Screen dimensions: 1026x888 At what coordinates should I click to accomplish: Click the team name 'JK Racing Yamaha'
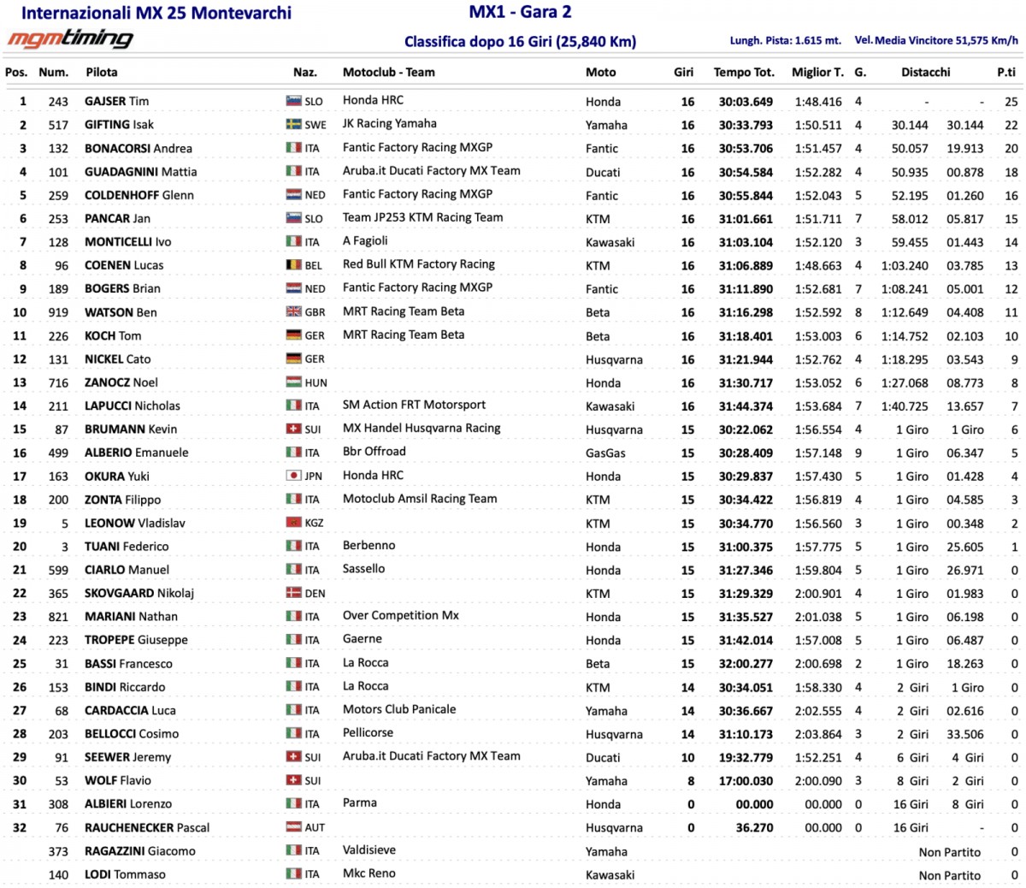coord(390,123)
